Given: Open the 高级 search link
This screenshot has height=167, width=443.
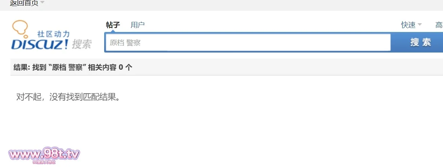Looking at the screenshot, I should click(x=439, y=25).
